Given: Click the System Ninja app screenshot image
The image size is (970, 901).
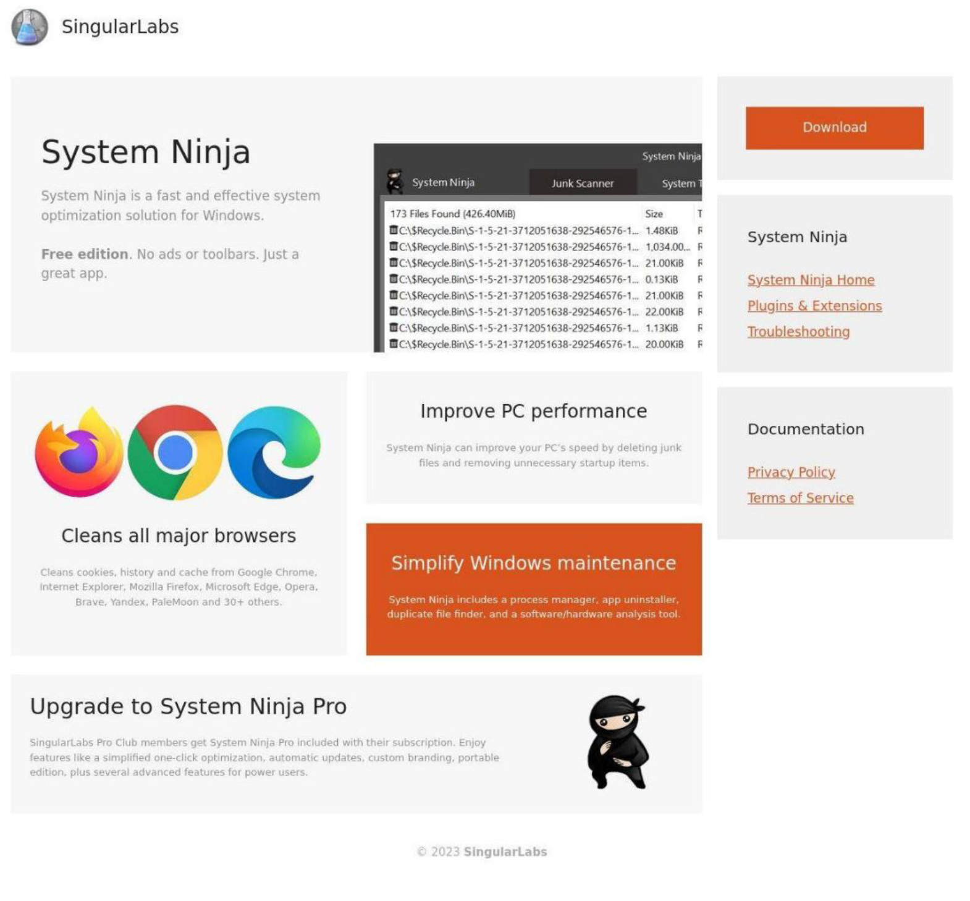Looking at the screenshot, I should click(x=538, y=248).
